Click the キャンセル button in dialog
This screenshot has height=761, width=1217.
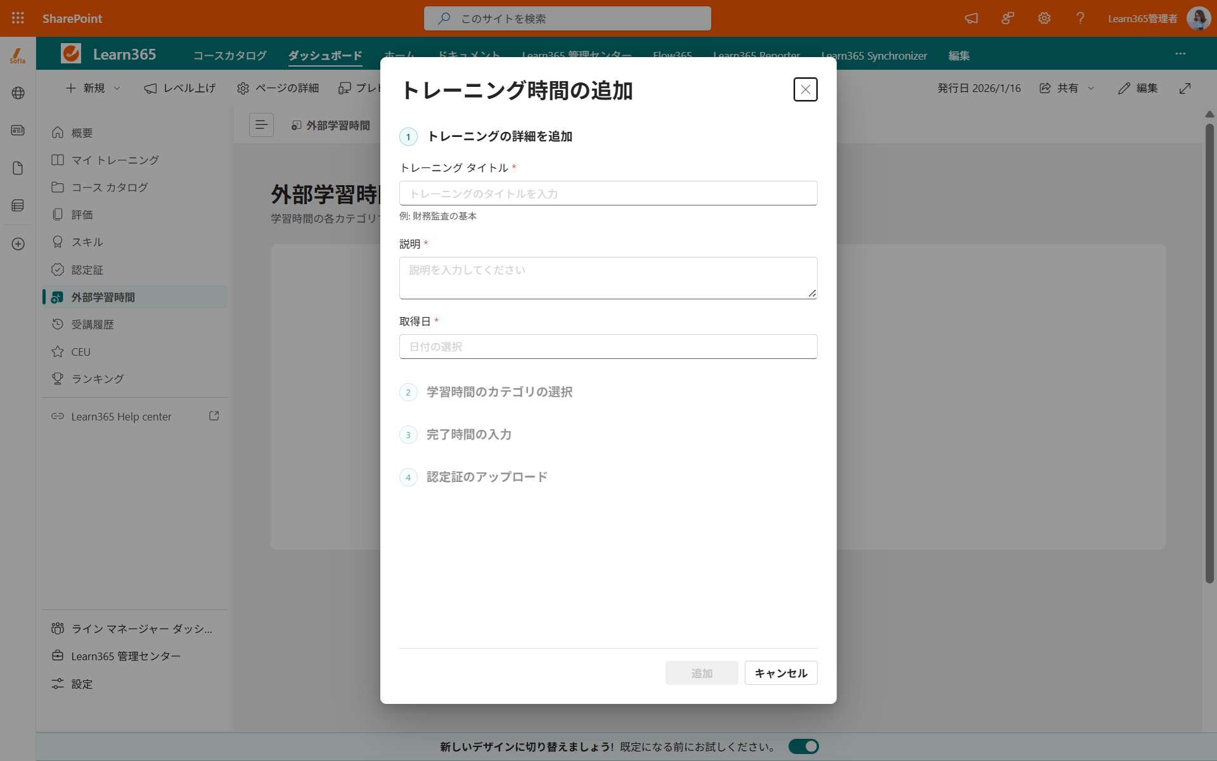781,673
